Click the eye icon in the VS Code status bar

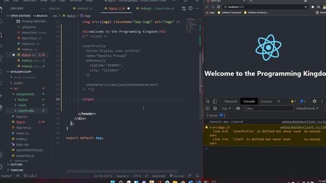coord(18,176)
